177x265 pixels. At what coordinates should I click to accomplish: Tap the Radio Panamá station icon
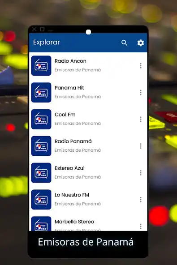pos(41,146)
